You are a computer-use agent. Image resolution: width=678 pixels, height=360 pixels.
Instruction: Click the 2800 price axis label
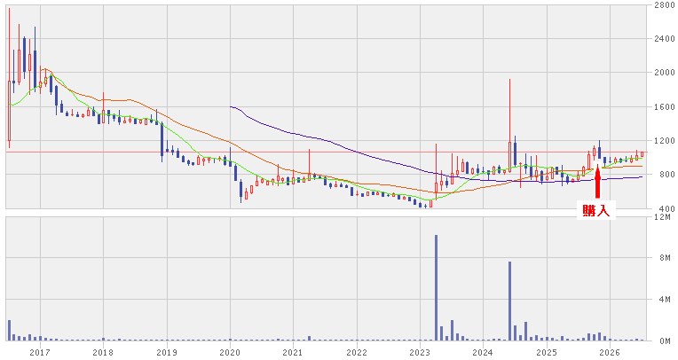click(x=664, y=4)
